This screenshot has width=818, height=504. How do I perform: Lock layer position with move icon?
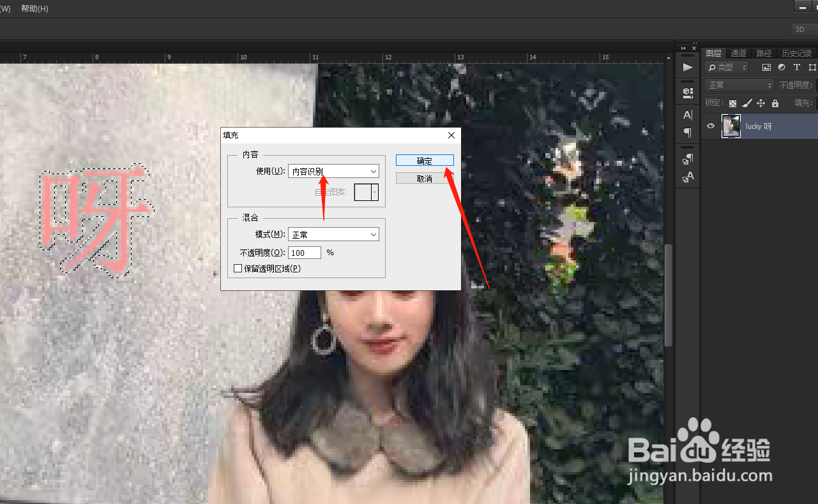click(x=761, y=103)
